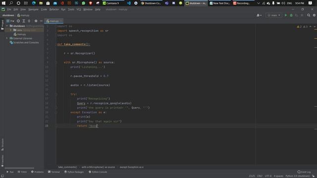Expand all icon in Project panel toolbar

pyautogui.click(x=24, y=21)
